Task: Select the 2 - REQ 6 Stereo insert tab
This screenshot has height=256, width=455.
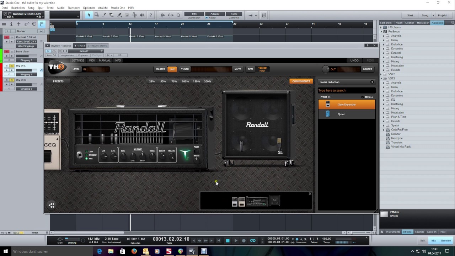Action: pyautogui.click(x=97, y=46)
